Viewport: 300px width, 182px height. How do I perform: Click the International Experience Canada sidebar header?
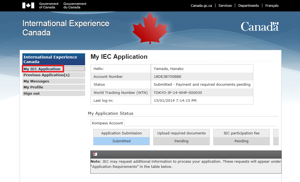[x=53, y=59]
